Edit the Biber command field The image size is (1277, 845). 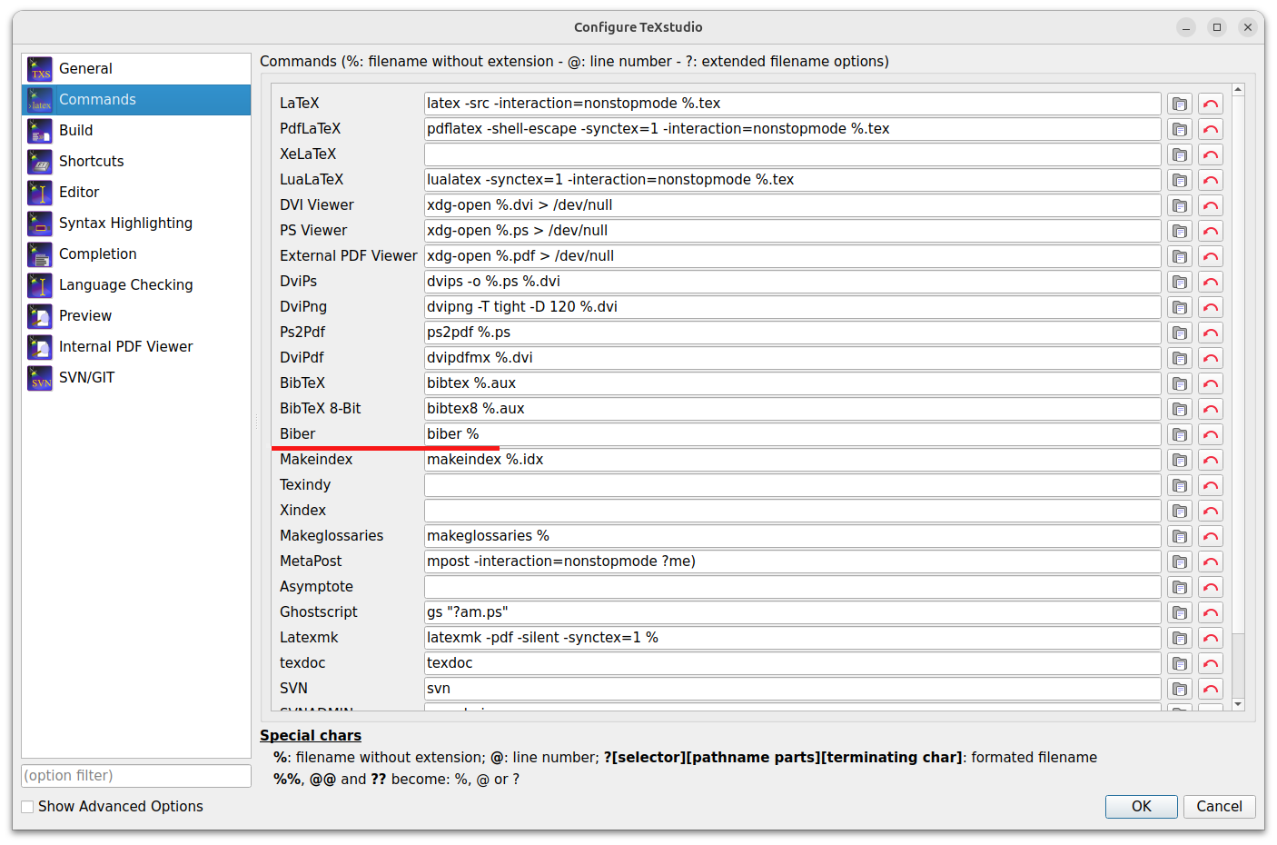[x=792, y=434]
